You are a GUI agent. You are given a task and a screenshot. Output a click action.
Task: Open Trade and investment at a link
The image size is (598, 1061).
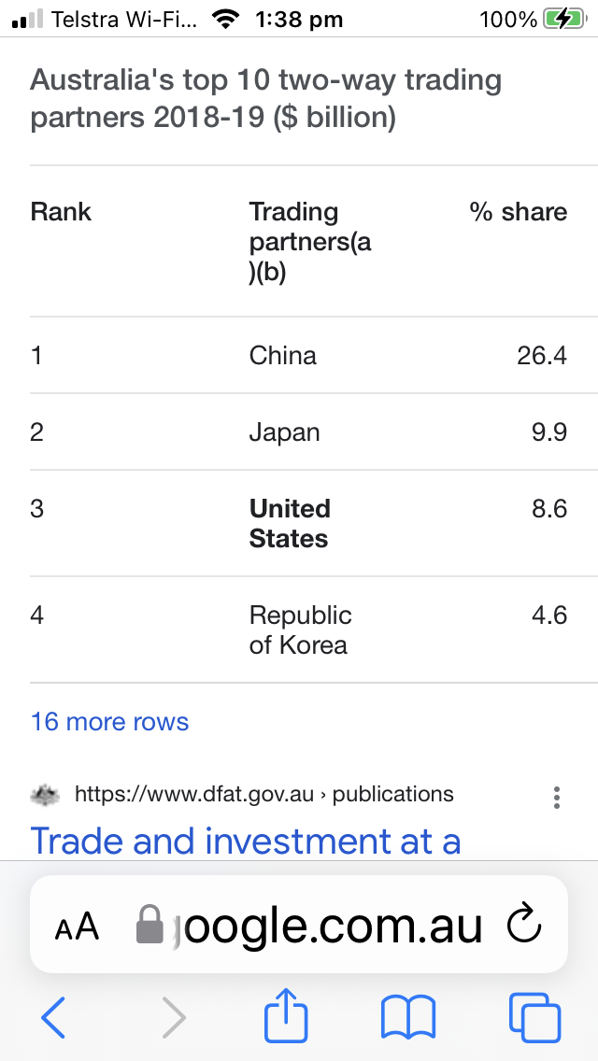pyautogui.click(x=246, y=841)
